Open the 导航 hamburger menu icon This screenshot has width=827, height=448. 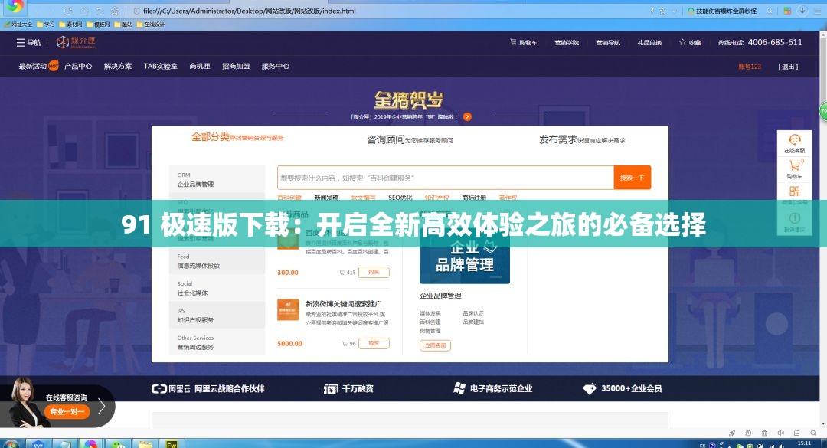point(21,42)
